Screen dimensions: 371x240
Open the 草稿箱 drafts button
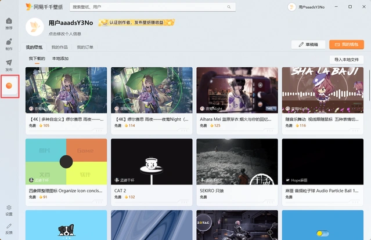[308, 45]
